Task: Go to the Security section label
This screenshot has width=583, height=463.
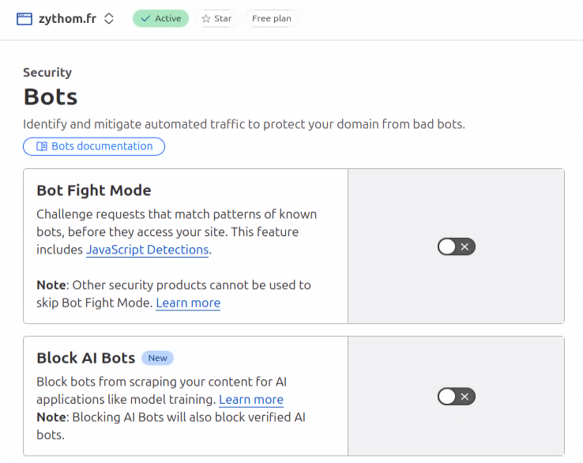Action: tap(47, 73)
